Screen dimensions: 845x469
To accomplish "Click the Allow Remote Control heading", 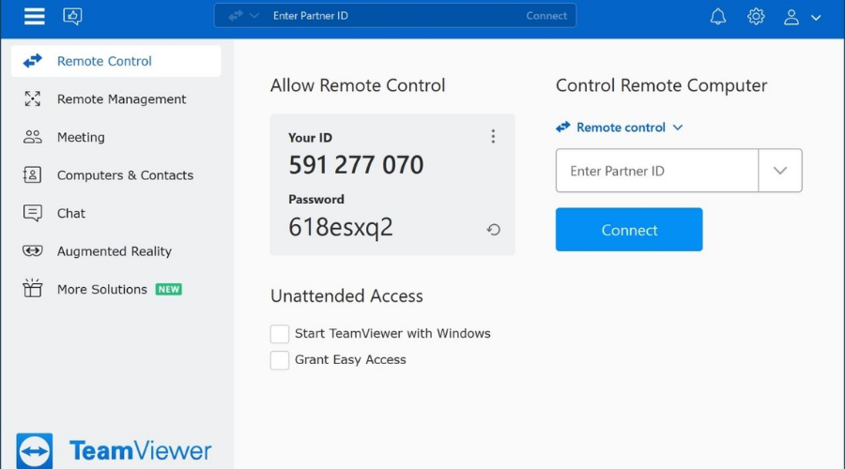I will [358, 85].
